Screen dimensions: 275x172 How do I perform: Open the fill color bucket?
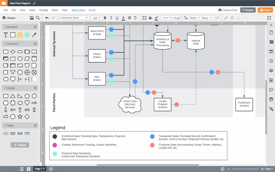[x=150, y=18]
